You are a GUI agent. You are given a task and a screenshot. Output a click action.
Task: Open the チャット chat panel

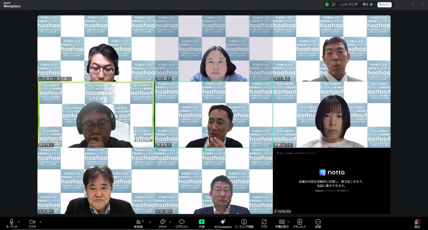point(163,222)
